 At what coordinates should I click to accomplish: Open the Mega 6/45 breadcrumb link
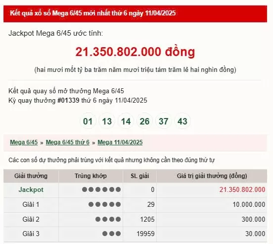[24, 142]
